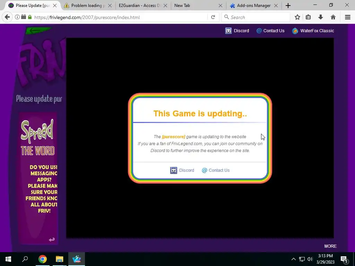Click the Discord icon in page header
Viewport: 355px width, 266px height.
point(228,31)
